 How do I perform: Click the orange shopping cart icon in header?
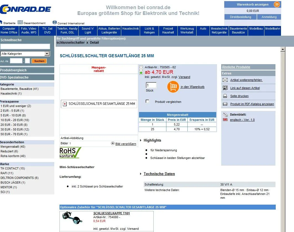[277, 4]
